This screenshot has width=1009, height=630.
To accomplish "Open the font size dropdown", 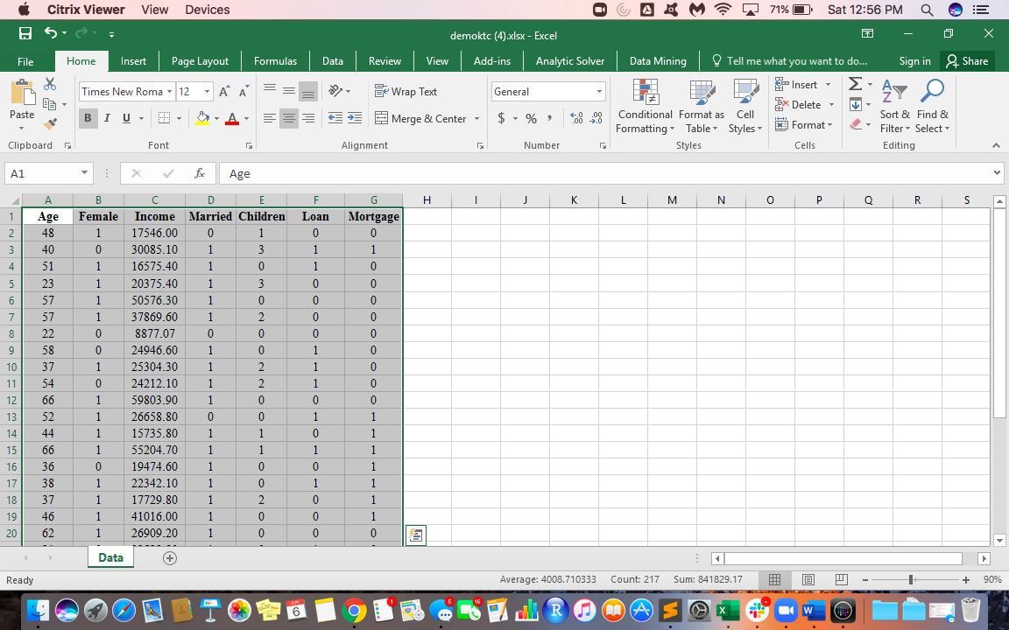I will [207, 92].
